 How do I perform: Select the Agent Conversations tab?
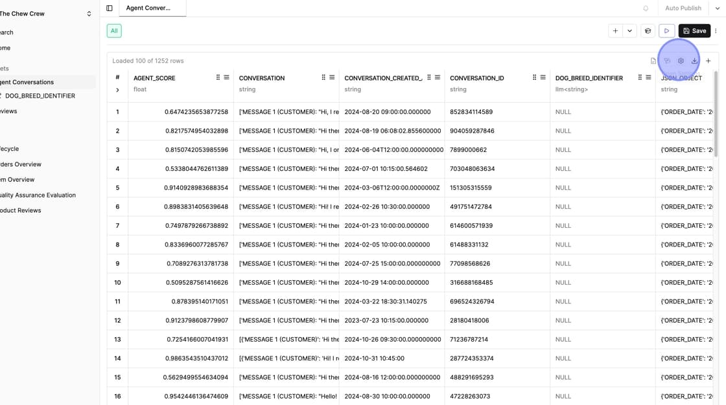click(148, 8)
